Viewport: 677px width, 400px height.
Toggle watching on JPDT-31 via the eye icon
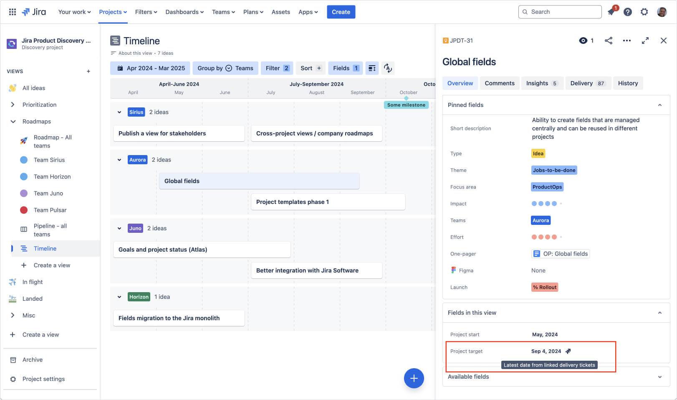pos(583,41)
